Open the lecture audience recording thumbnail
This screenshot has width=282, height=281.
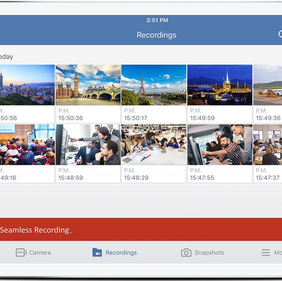27,144
